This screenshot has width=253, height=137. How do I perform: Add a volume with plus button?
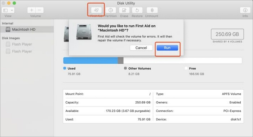(31, 10)
